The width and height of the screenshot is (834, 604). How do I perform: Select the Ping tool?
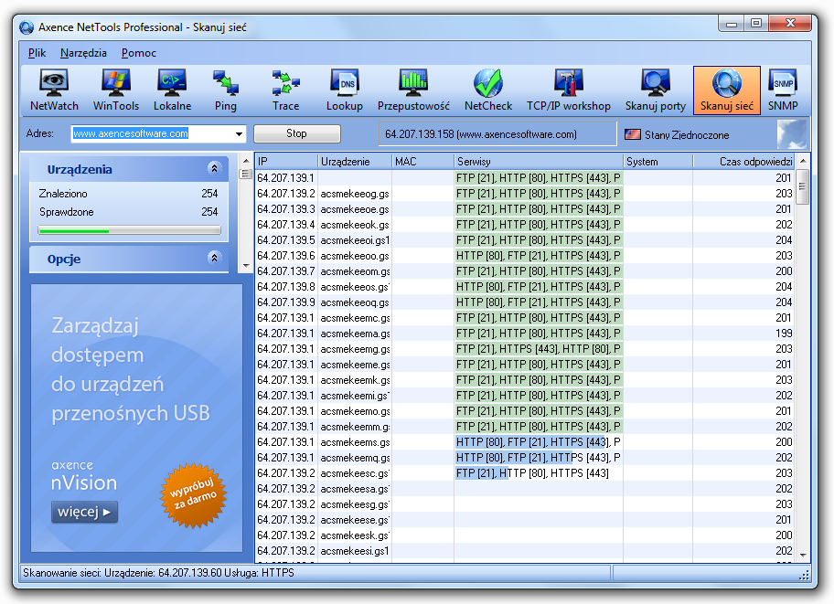pyautogui.click(x=226, y=90)
